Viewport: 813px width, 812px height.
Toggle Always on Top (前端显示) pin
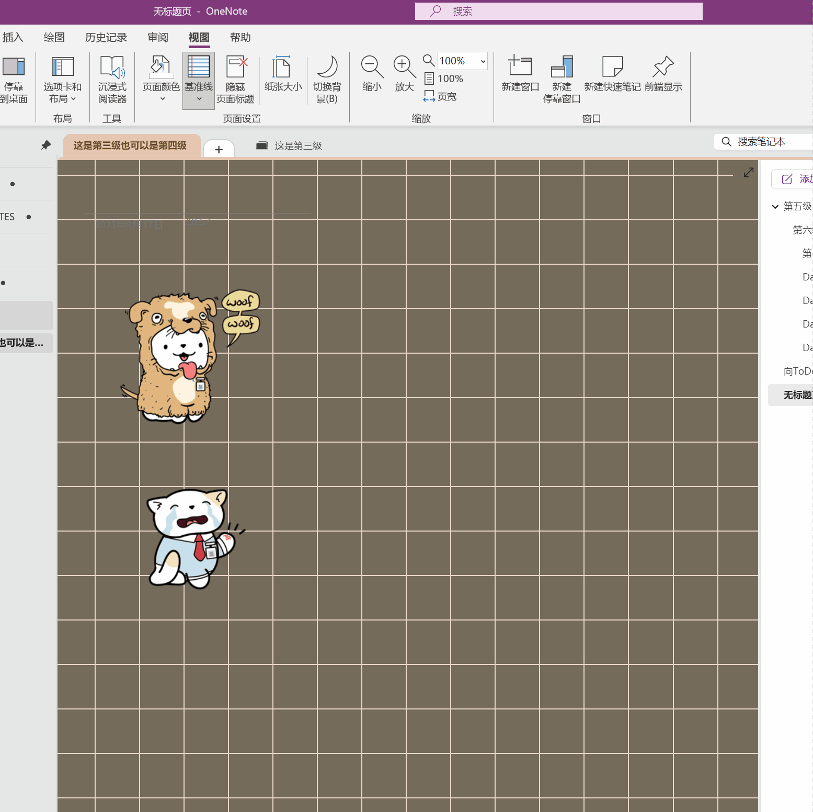point(663,67)
